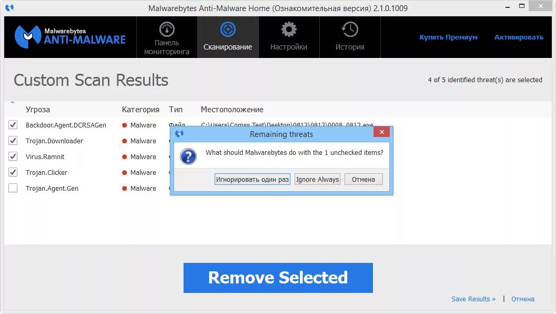Sort by the Угроза column header
The width and height of the screenshot is (556, 314).
(37, 110)
